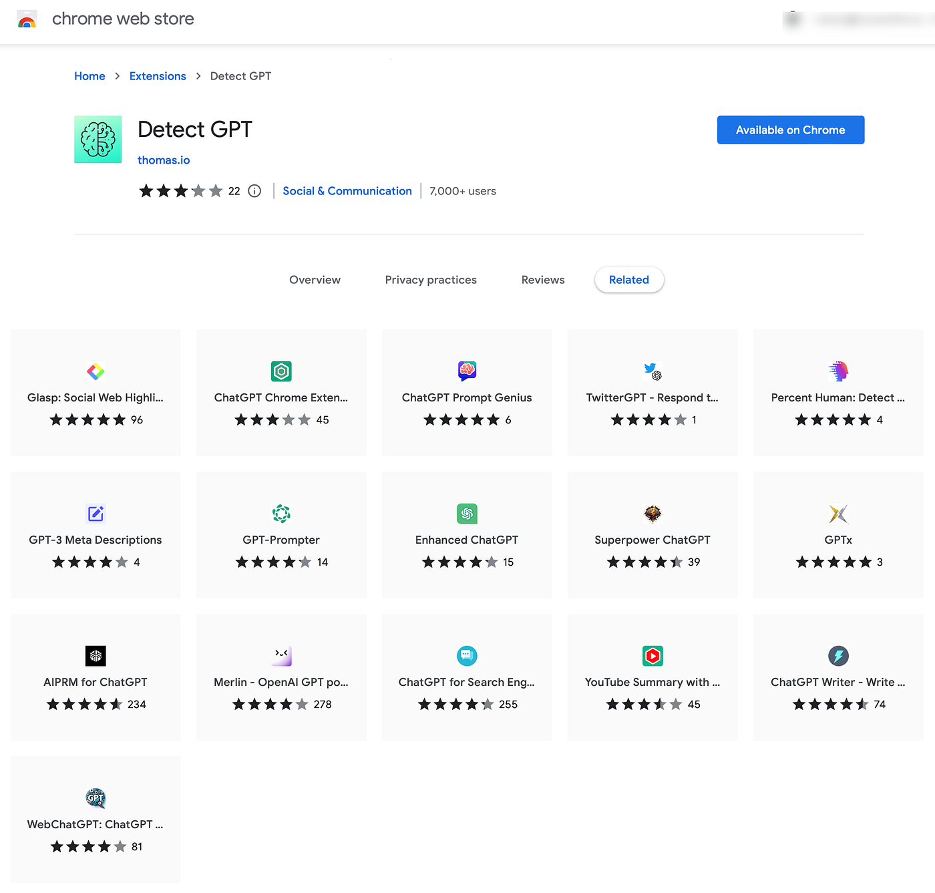Click the TwitterGPT bird icon
Image resolution: width=935 pixels, height=893 pixels.
(652, 371)
